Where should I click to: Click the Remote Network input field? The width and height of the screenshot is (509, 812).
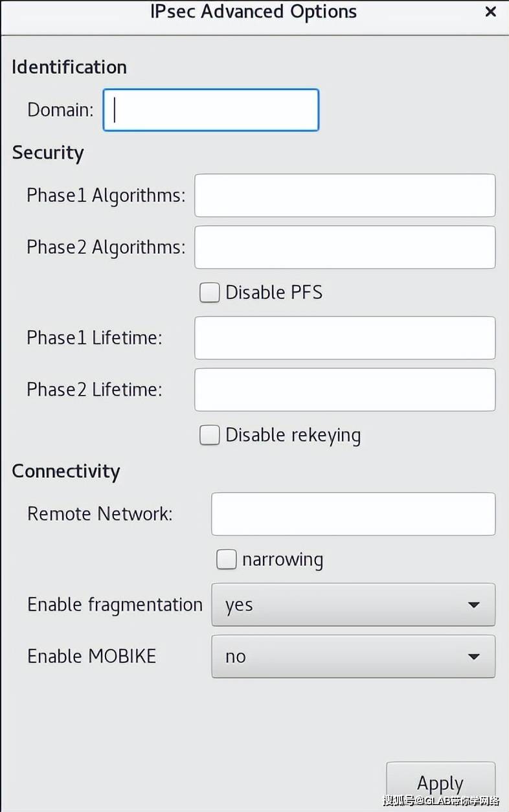353,514
